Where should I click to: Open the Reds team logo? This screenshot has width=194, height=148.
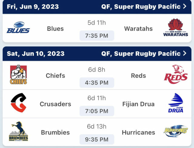(176, 74)
